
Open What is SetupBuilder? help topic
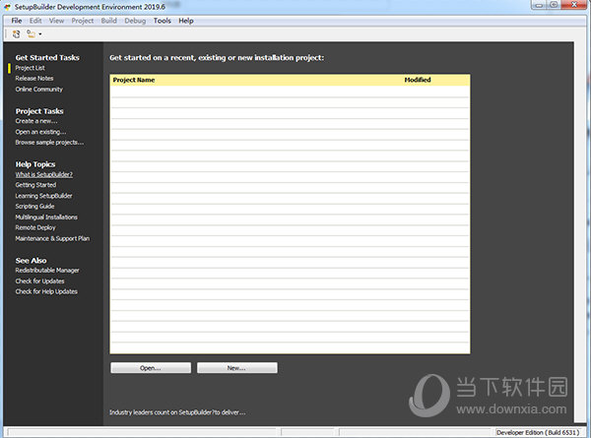tap(43, 174)
